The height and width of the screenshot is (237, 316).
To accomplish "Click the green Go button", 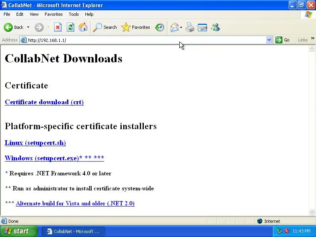I will coord(282,40).
